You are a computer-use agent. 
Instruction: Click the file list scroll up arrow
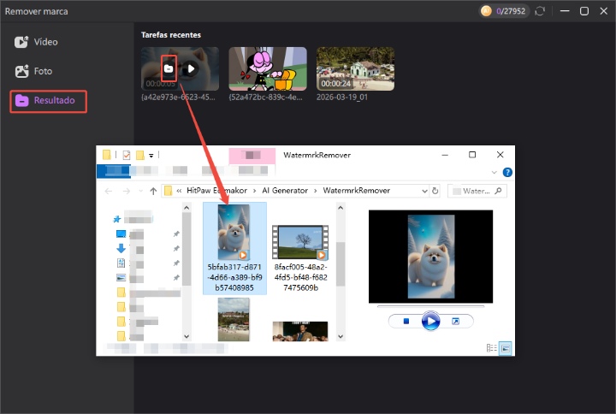tap(341, 208)
